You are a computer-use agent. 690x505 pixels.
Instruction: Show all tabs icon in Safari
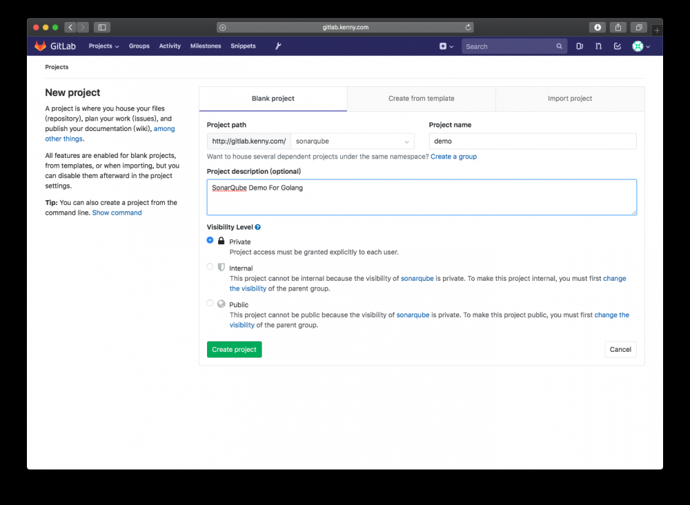tap(639, 28)
